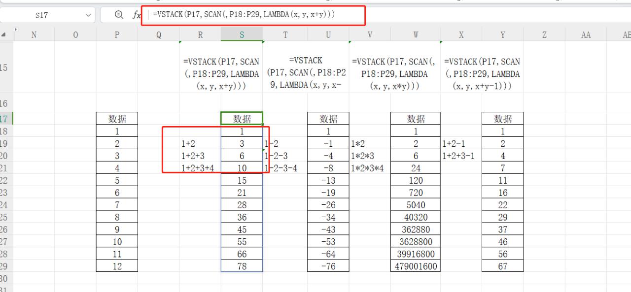Click the 数据 header cell in column W
631x292 pixels.
pyautogui.click(x=416, y=119)
